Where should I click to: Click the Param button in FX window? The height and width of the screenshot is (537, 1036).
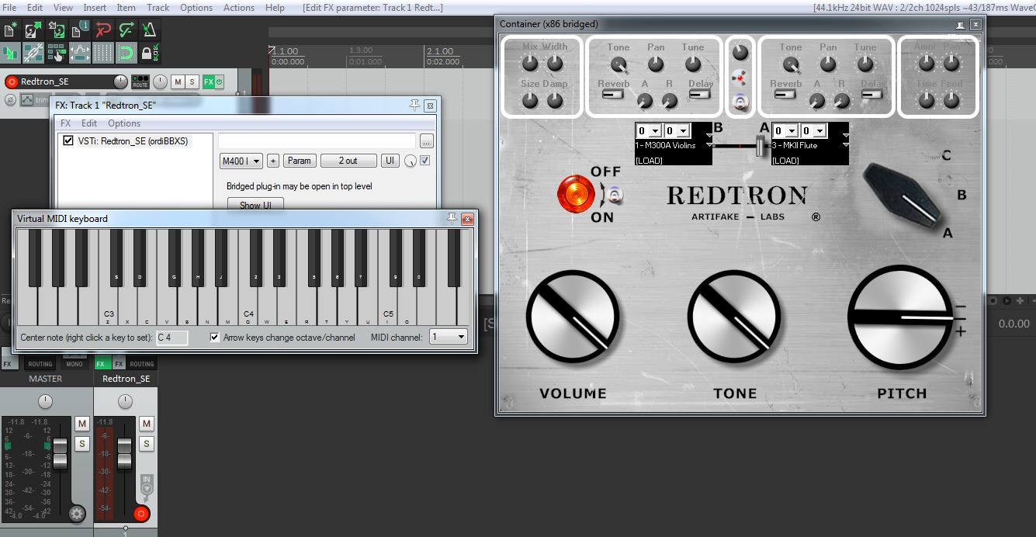pos(299,161)
